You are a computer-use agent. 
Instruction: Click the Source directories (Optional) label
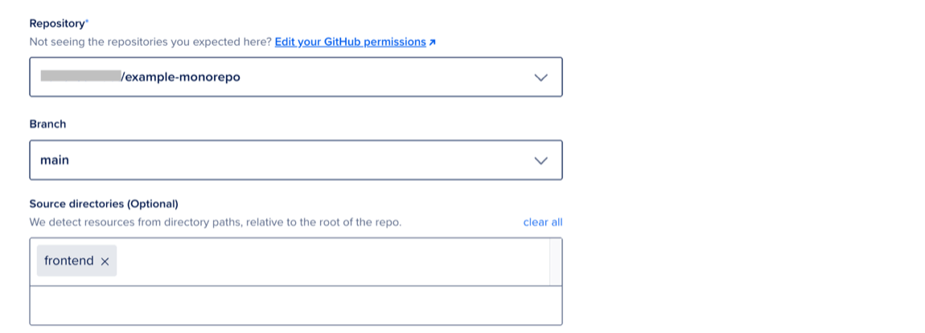click(x=104, y=203)
